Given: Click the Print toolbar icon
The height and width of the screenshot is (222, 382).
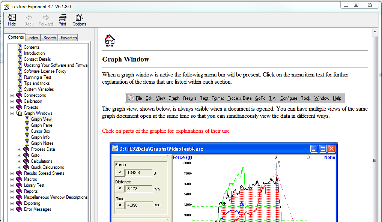Looking at the screenshot, I should click(x=62, y=18).
